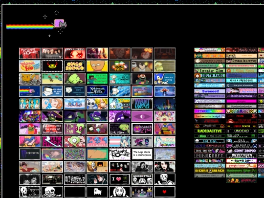Select the Sweeeet! blinkie

(x=210, y=91)
